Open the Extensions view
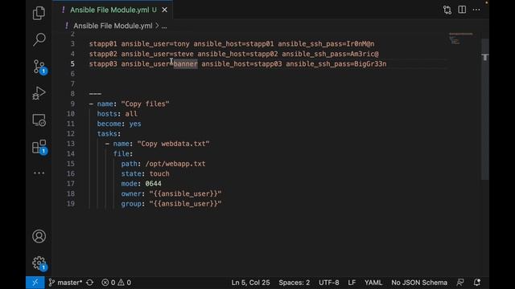515x289 pixels. click(39, 147)
